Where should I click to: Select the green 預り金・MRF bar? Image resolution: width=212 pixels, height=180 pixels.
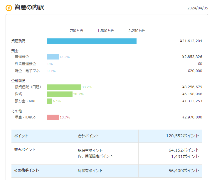coord(50,101)
